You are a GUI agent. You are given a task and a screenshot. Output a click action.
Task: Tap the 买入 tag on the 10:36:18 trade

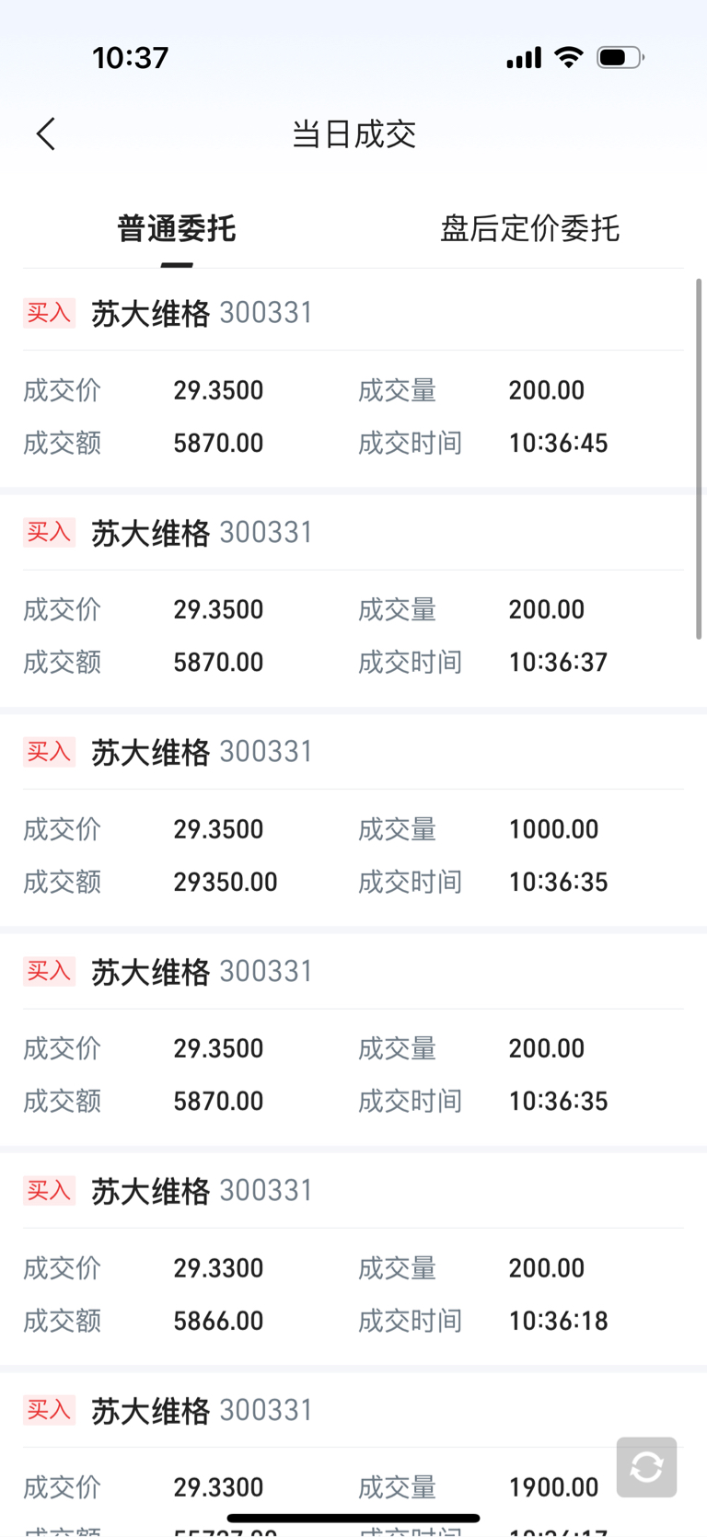49,1191
